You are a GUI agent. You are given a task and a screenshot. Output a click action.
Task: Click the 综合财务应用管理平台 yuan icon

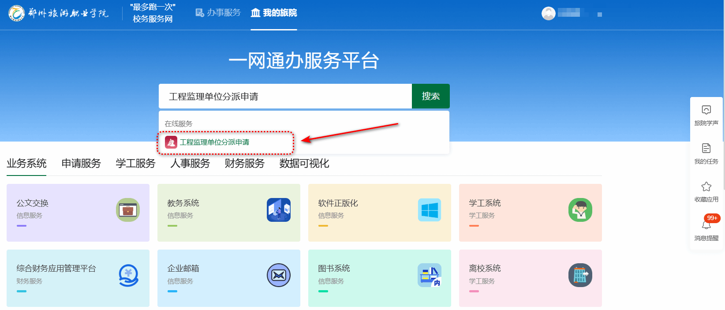(x=128, y=275)
